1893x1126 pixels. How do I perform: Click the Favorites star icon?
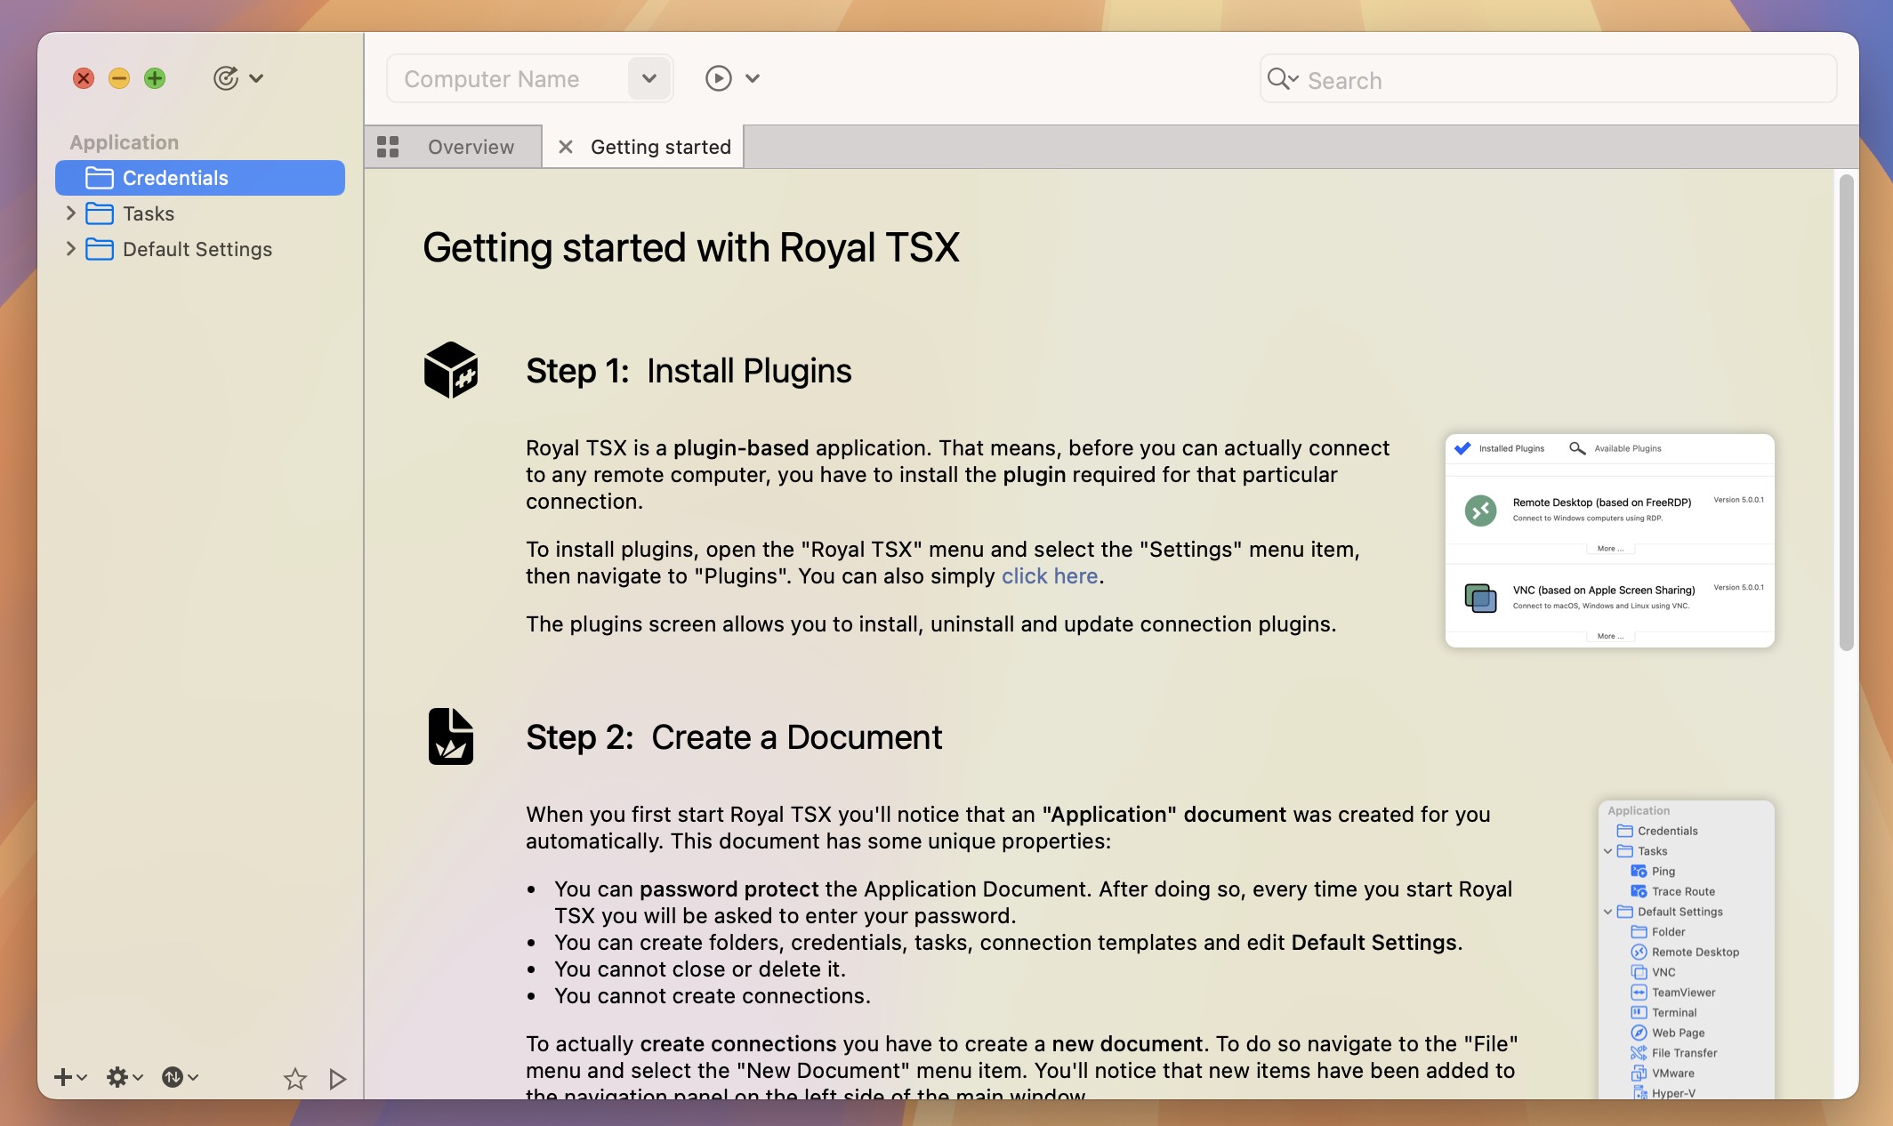295,1079
